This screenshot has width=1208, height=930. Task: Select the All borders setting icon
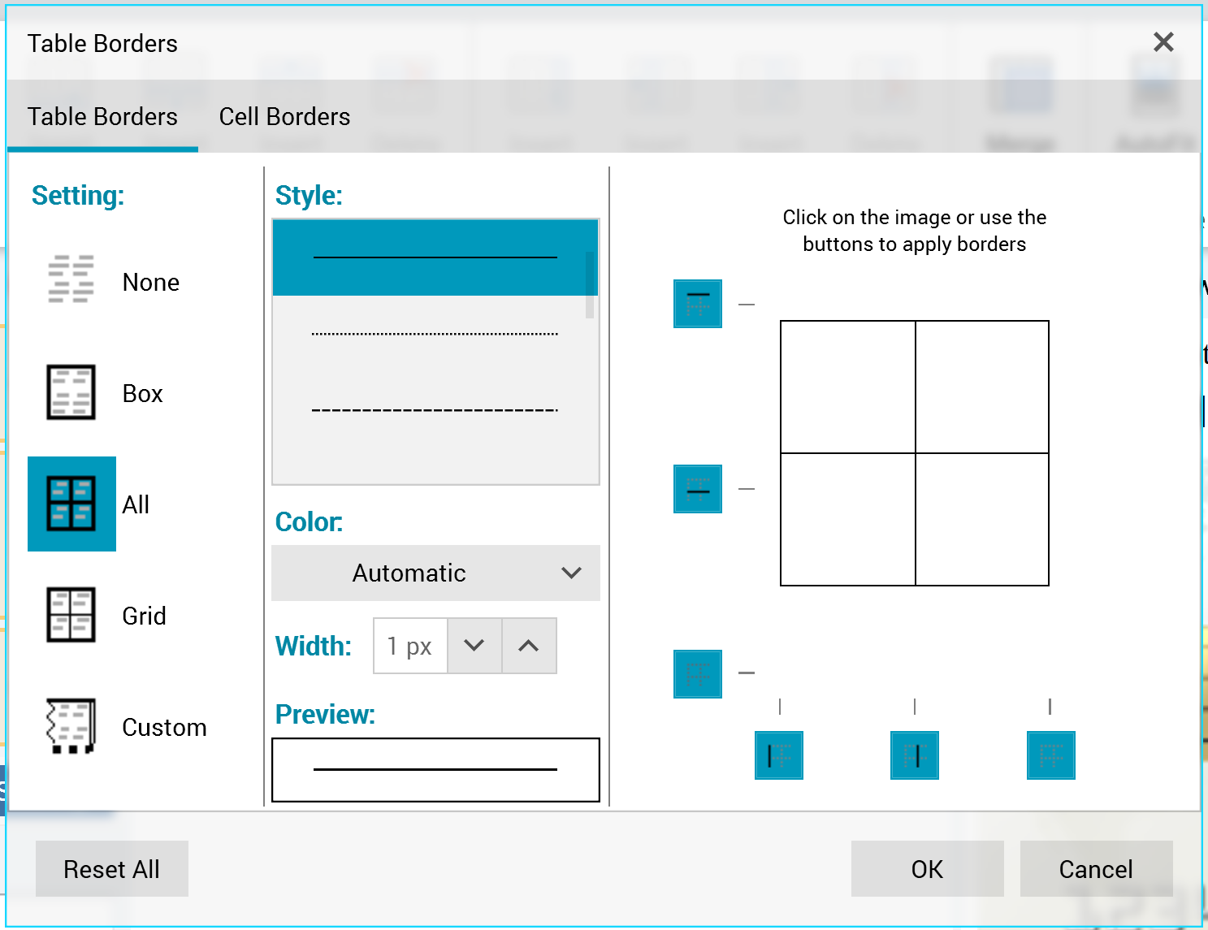pyautogui.click(x=71, y=504)
